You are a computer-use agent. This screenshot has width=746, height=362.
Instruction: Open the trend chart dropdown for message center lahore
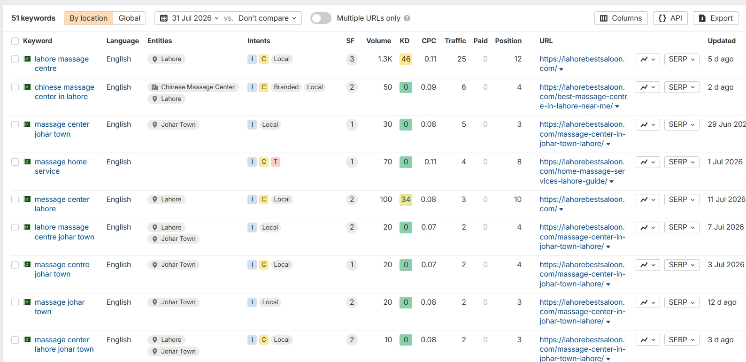648,200
